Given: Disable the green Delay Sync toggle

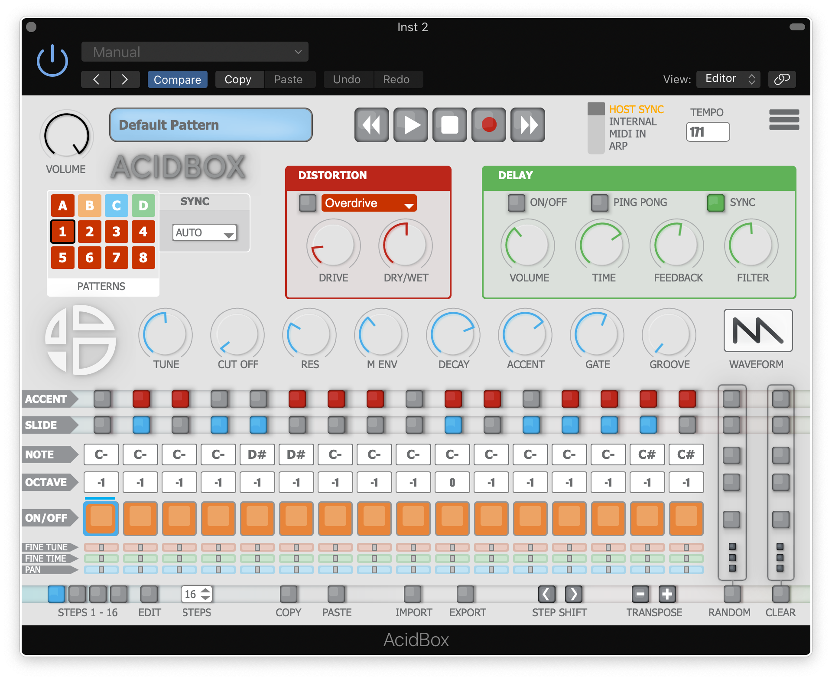Looking at the screenshot, I should click(x=715, y=203).
